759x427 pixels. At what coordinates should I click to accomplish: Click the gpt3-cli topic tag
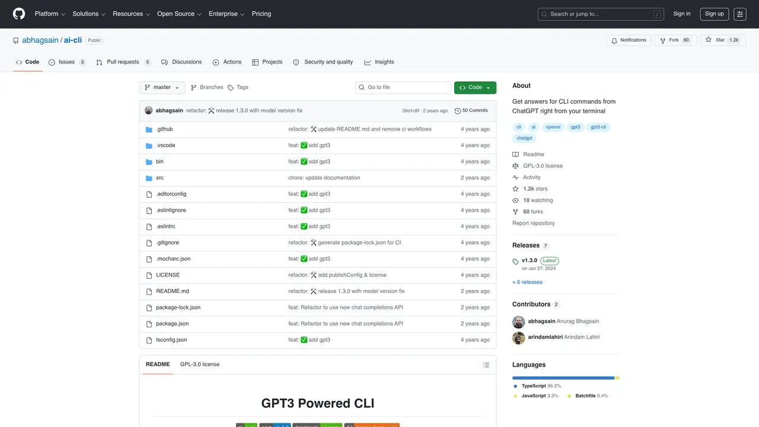point(598,127)
